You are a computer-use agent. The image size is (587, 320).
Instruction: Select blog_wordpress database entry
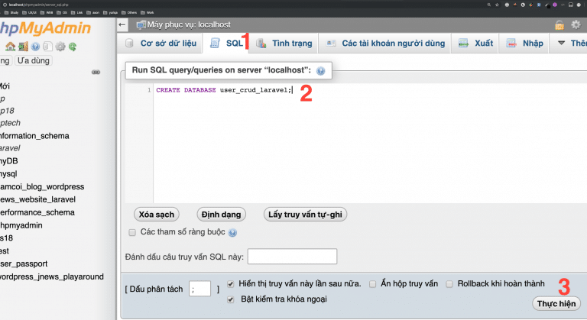[42, 186]
